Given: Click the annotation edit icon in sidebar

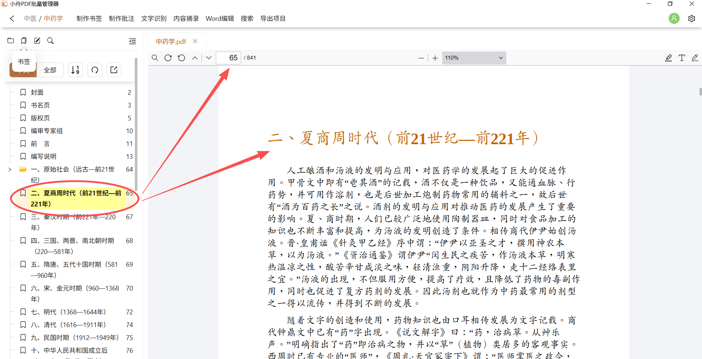Looking at the screenshot, I should point(37,41).
